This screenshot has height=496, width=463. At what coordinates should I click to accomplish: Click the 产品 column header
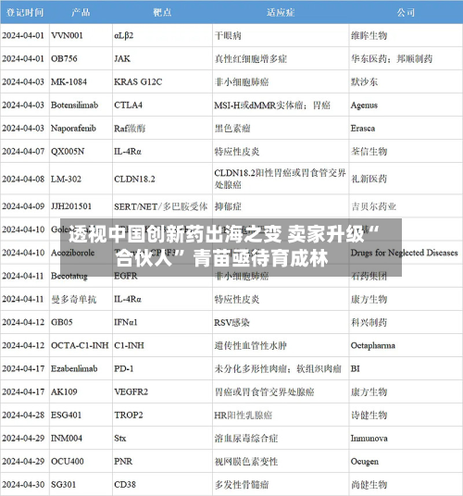coord(81,12)
